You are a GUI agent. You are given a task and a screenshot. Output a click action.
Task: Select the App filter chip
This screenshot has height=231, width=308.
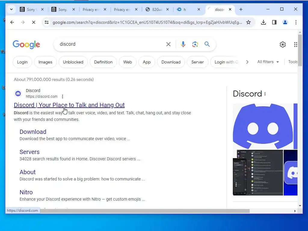click(147, 62)
